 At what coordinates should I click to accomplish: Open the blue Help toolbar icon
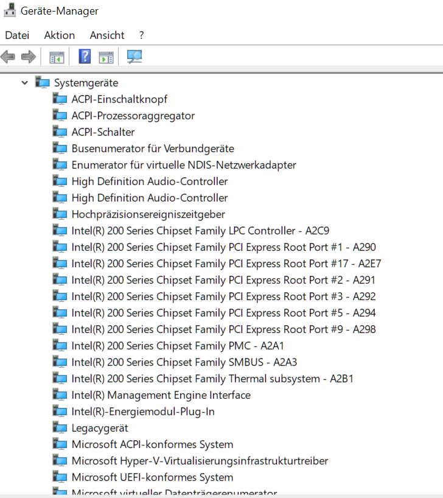85,57
